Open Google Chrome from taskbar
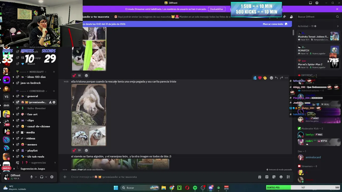The width and height of the screenshot is (342, 192). (x=172, y=188)
